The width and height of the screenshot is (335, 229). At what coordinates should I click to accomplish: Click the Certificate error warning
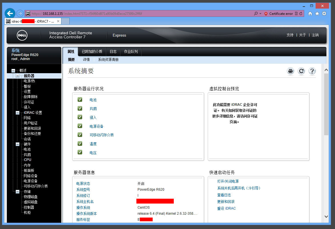tap(279, 14)
